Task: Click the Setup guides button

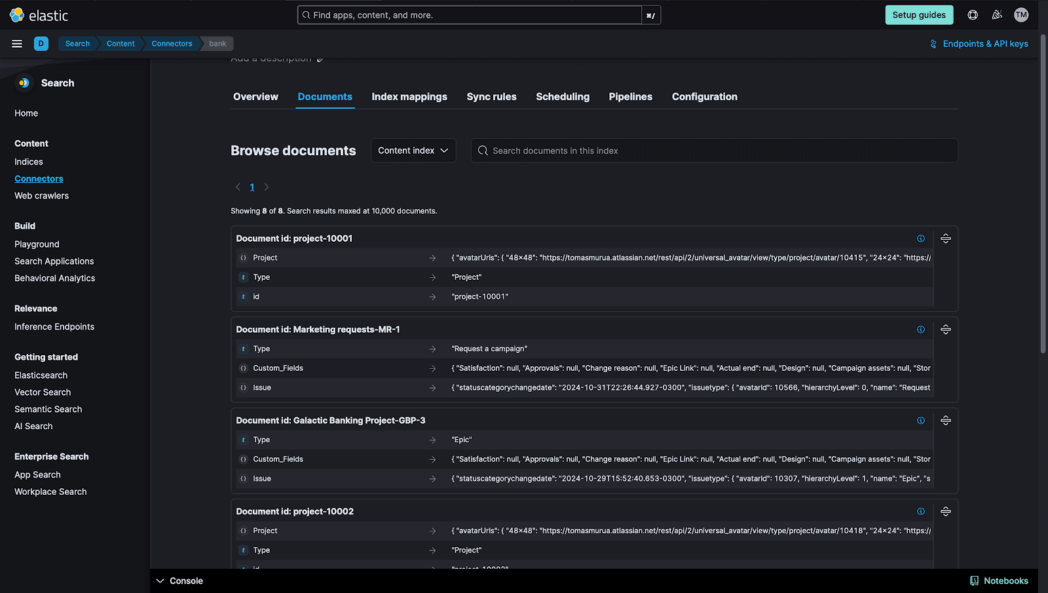Action: tap(918, 14)
